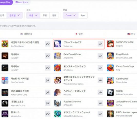This screenshot has width=137, height=119.
Task: Click the Candy Crush Saga app icon
Action: tap(110, 68)
